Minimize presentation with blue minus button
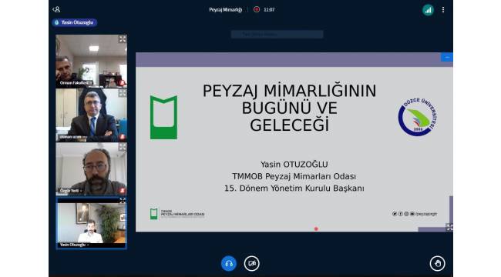The height and width of the screenshot is (277, 501). coord(447,57)
